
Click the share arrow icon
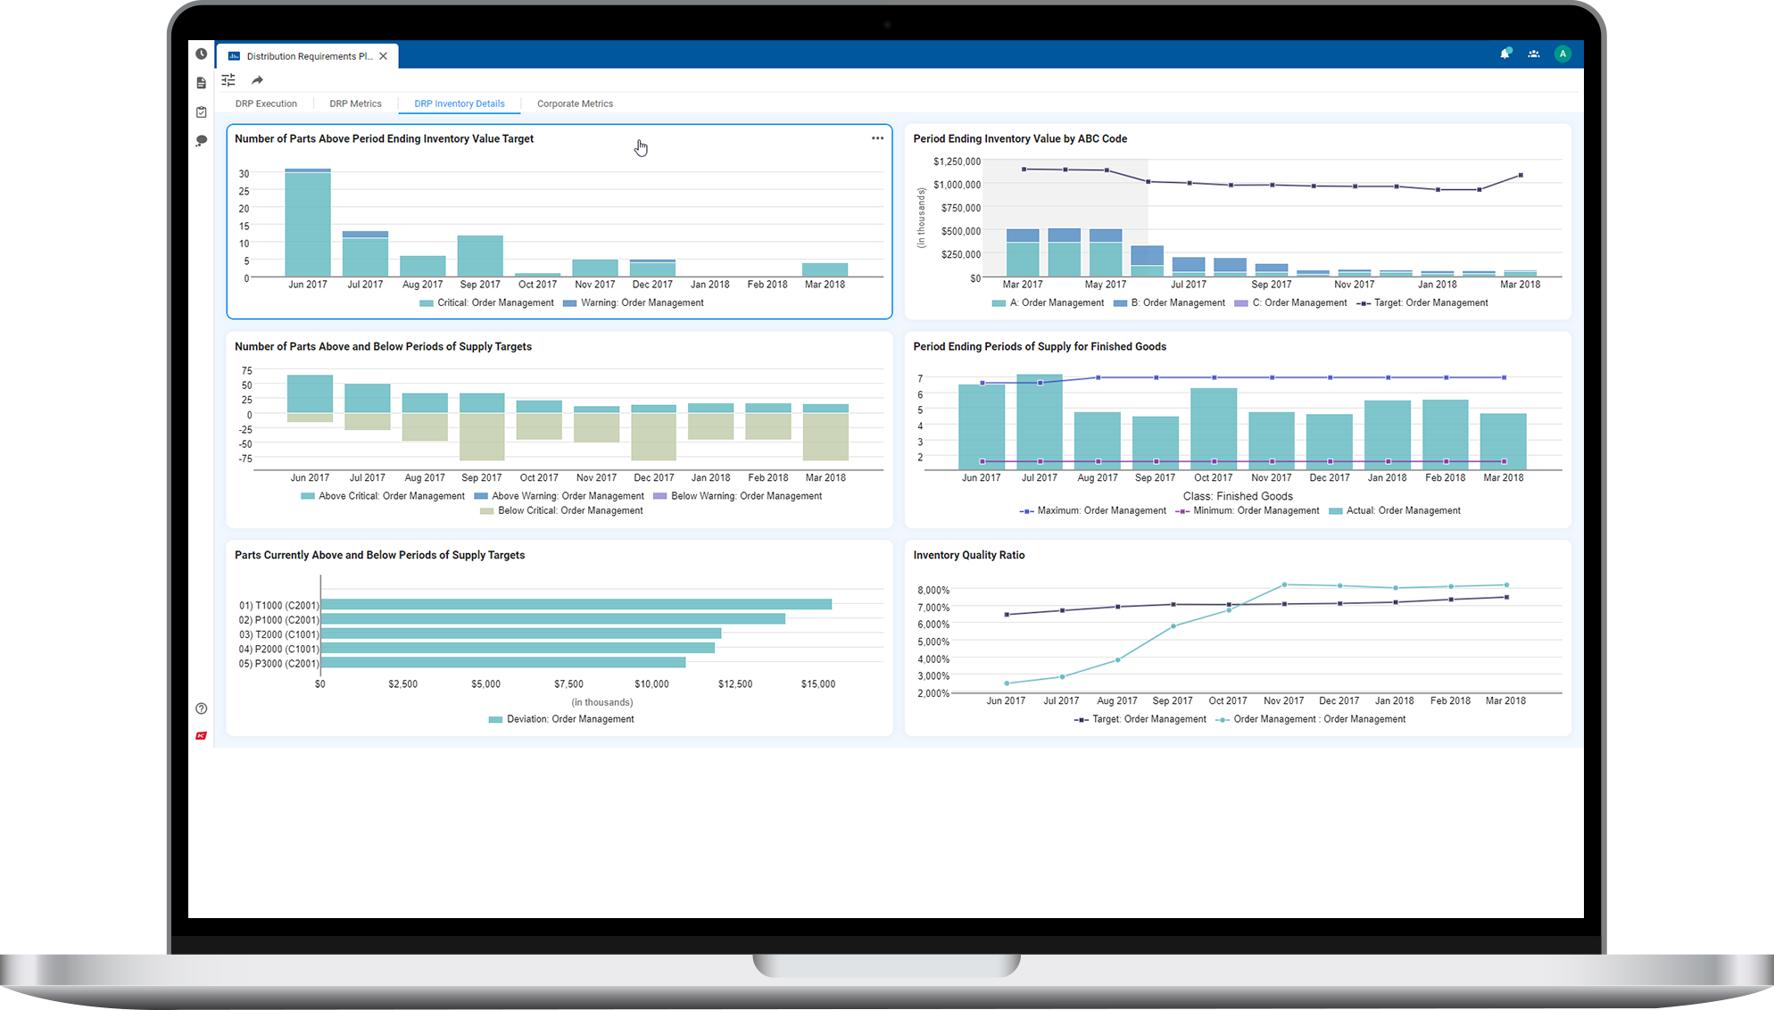(257, 80)
